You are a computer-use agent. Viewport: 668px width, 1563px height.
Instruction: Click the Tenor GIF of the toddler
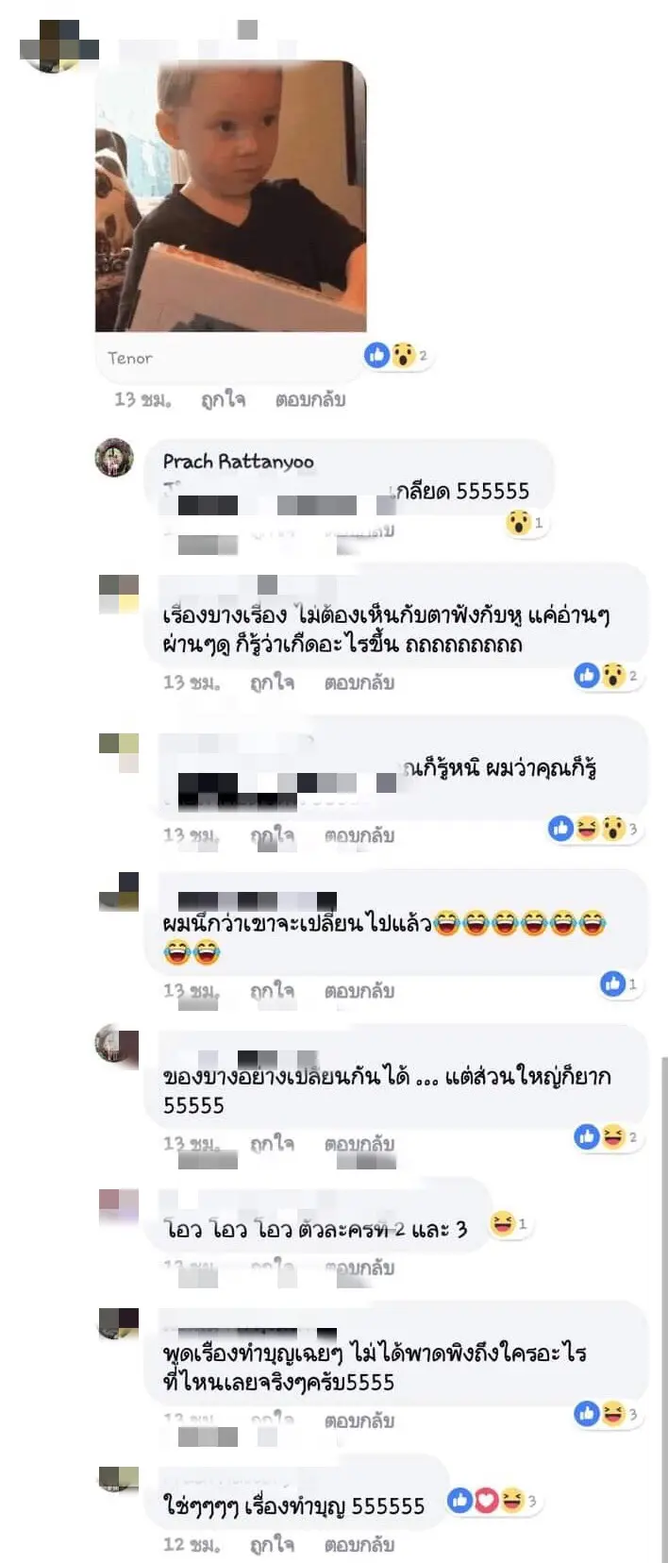231,196
